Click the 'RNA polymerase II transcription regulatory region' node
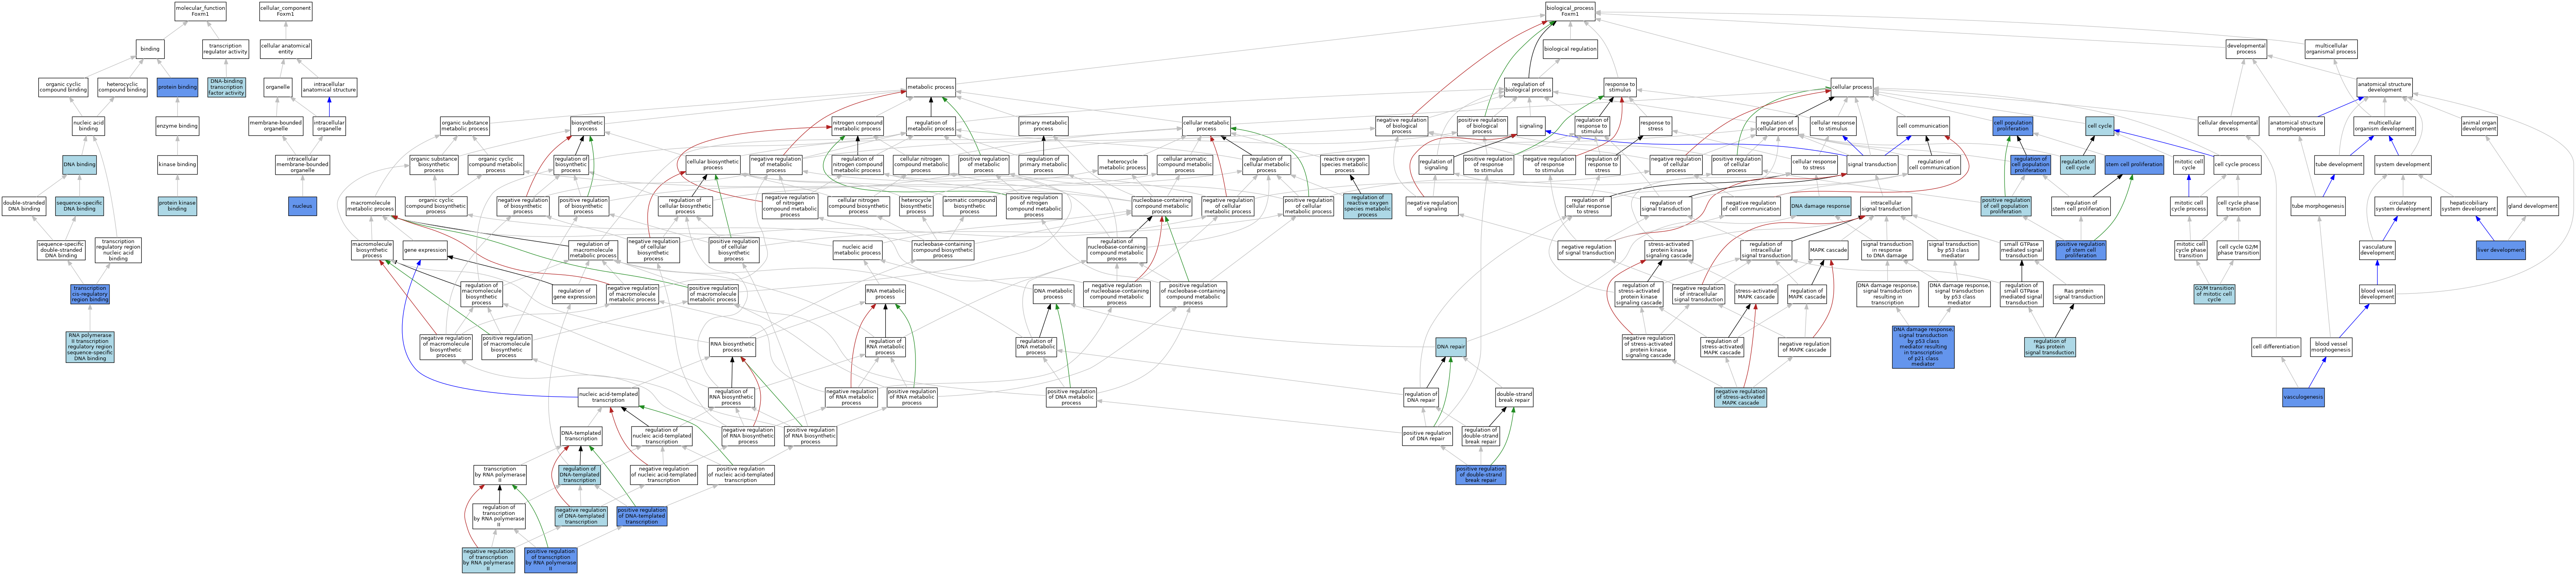 tap(90, 347)
